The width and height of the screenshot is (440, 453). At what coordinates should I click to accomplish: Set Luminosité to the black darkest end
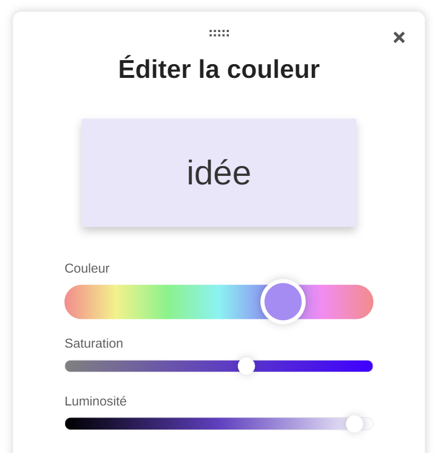[69, 424]
